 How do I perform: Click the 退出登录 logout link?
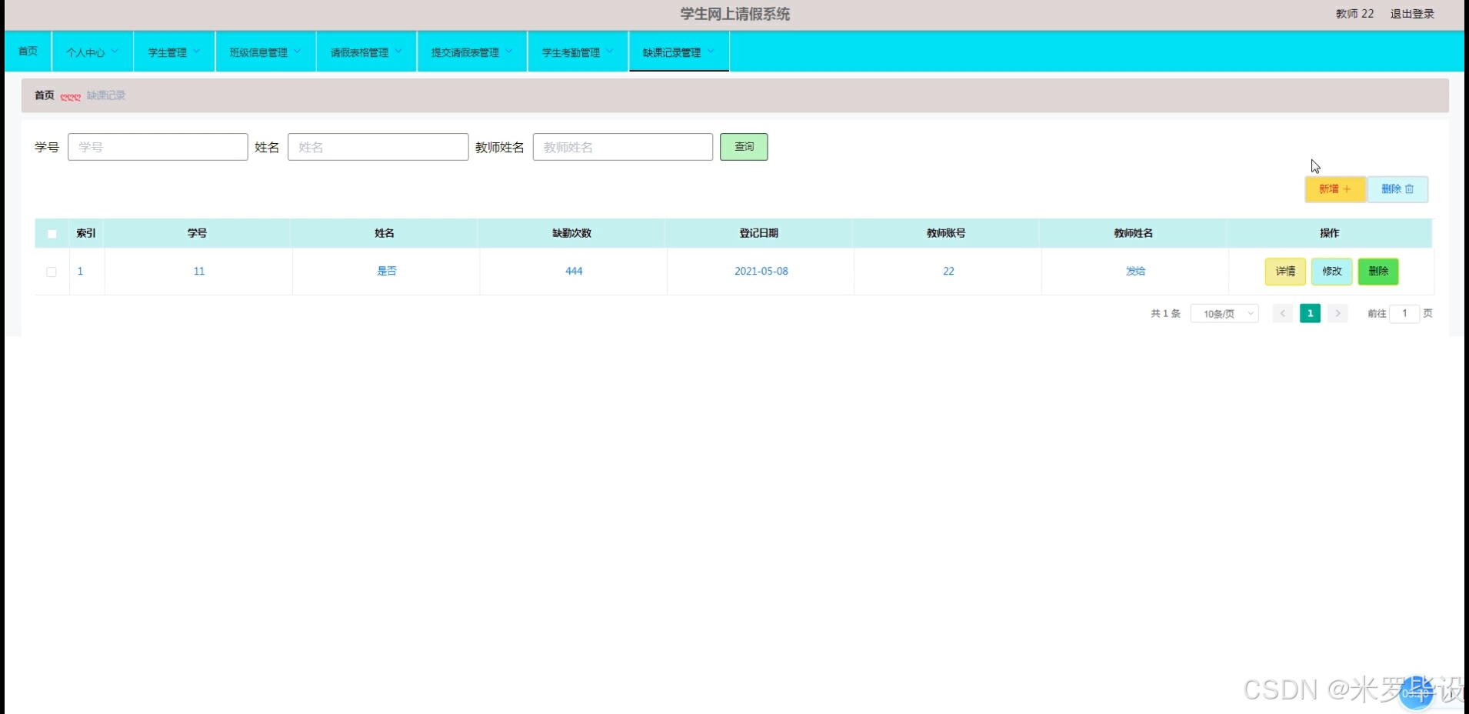[1412, 14]
